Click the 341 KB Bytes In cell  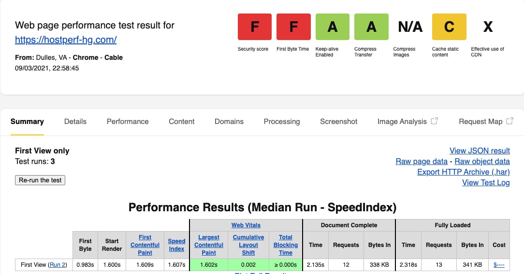[x=472, y=265]
